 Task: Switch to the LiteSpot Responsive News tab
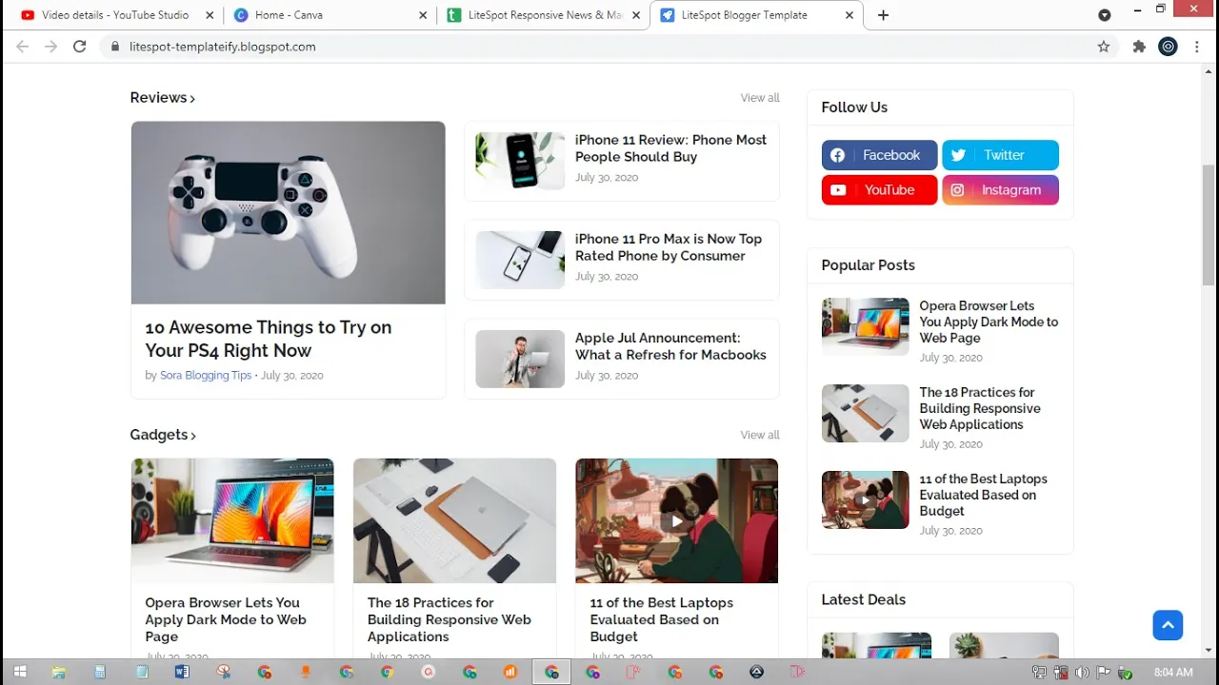544,15
